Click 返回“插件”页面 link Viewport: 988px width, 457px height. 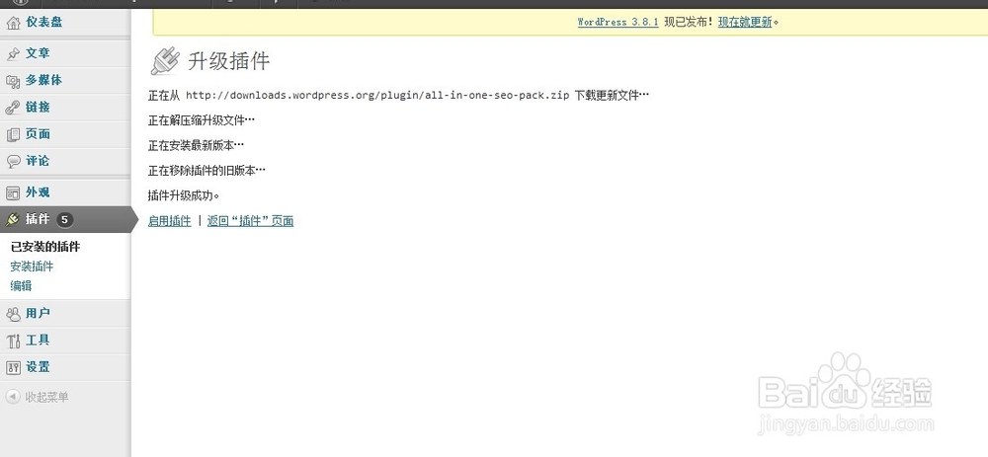250,221
